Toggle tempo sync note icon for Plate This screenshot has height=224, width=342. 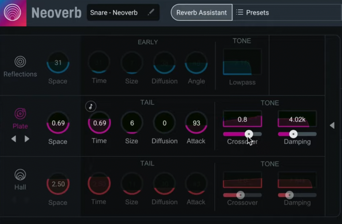tap(91, 107)
